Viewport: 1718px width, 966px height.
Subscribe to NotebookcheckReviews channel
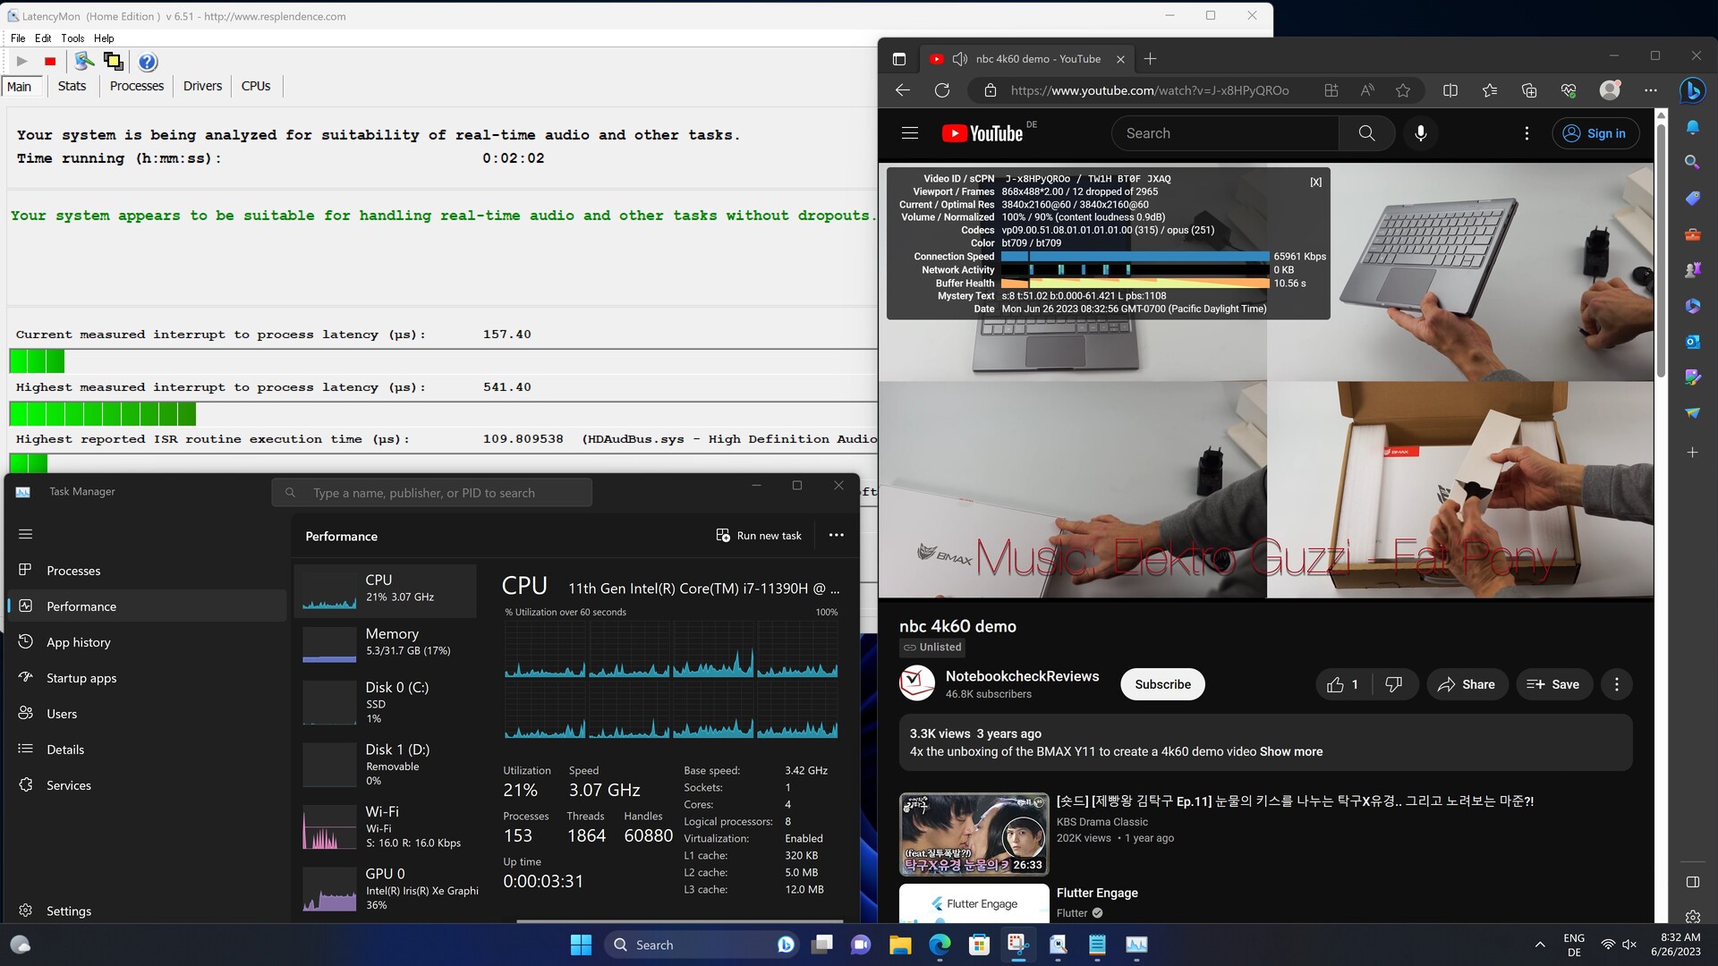pos(1162,684)
